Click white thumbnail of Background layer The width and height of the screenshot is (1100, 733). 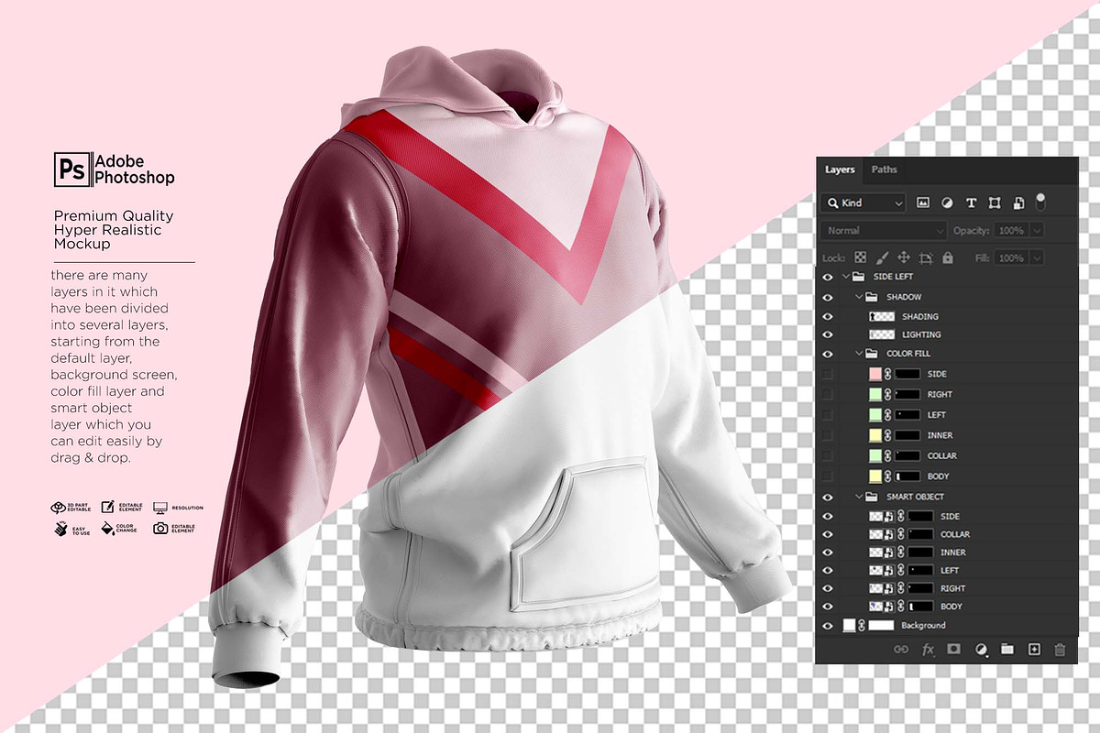click(849, 625)
